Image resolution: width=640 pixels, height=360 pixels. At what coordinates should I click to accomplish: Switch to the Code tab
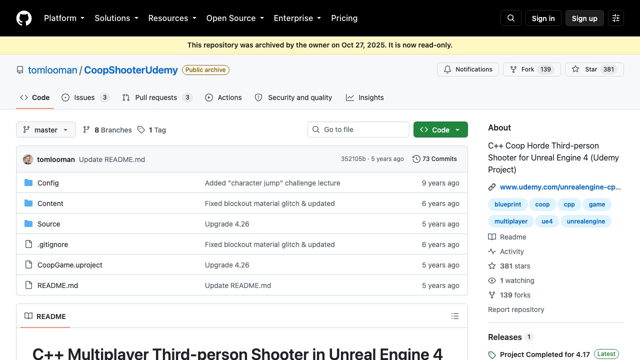pyautogui.click(x=35, y=97)
